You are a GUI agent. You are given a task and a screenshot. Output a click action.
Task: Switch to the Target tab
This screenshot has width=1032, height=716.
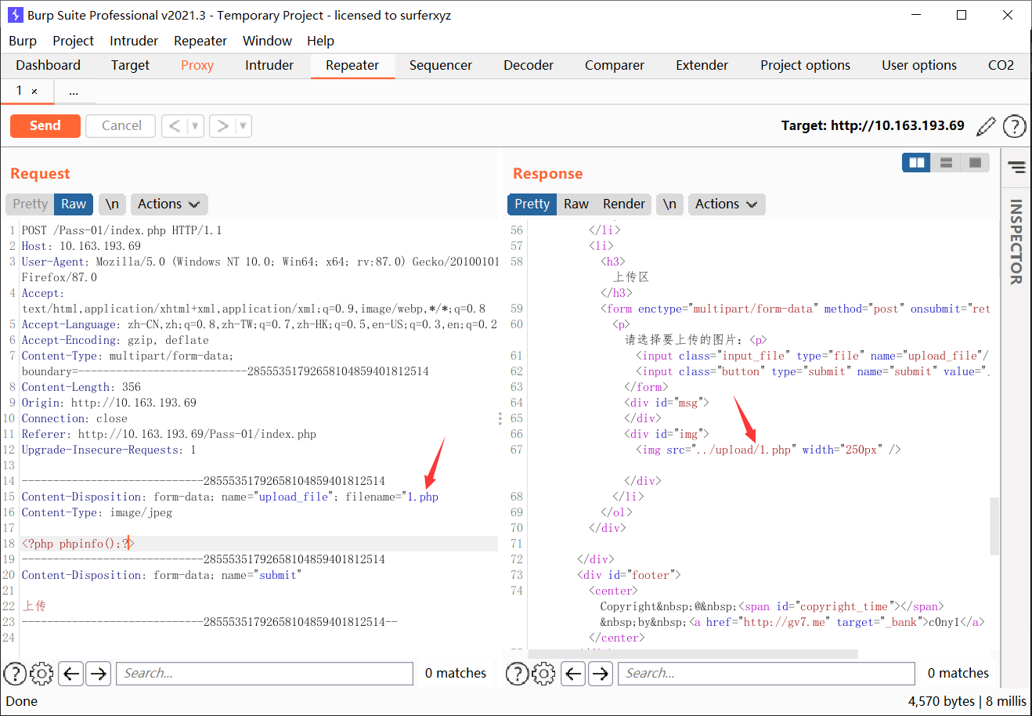coord(130,65)
